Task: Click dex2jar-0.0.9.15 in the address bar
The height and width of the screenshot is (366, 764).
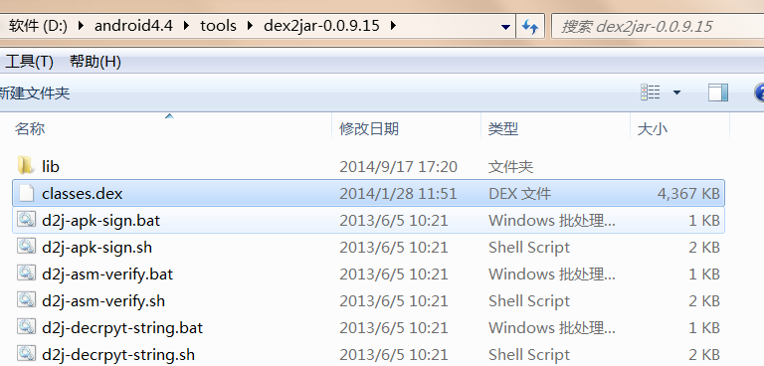Action: point(321,25)
